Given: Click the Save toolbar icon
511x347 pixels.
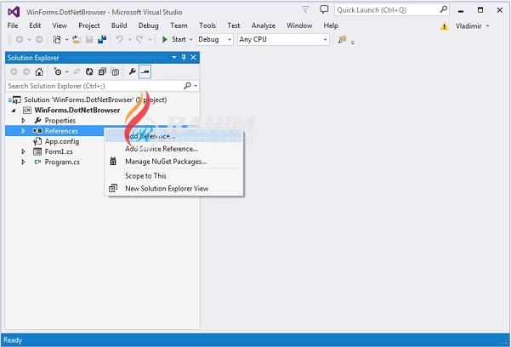Looking at the screenshot, I should (89, 39).
